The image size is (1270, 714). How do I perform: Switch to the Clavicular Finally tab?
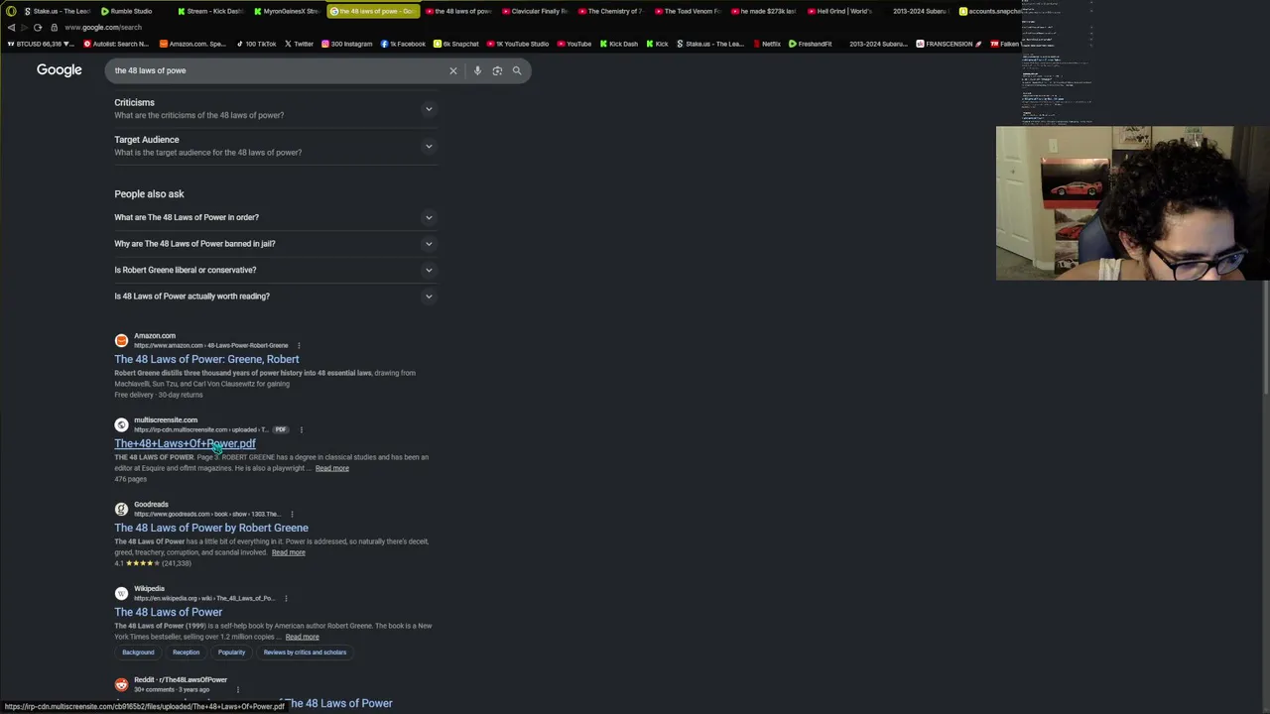(x=535, y=11)
